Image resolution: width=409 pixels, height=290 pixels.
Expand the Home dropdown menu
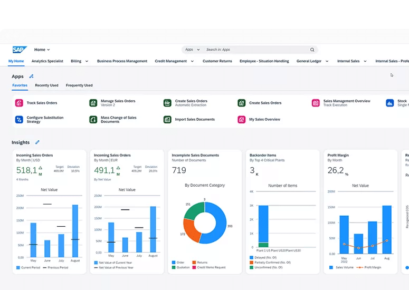coord(42,50)
